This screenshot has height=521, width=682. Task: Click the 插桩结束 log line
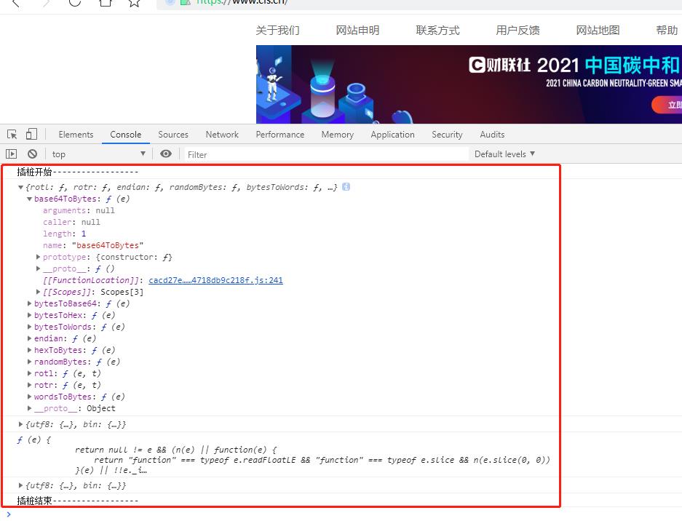[77, 501]
